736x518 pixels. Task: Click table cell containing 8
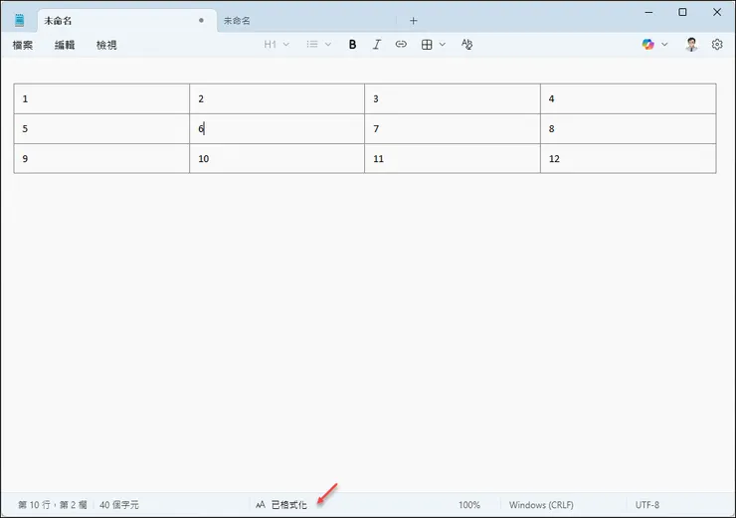coord(629,128)
